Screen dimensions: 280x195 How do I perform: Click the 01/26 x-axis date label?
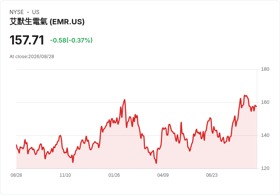[114, 175]
